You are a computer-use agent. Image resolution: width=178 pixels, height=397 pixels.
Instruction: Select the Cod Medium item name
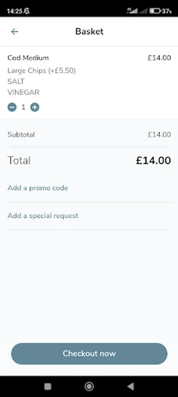28,58
